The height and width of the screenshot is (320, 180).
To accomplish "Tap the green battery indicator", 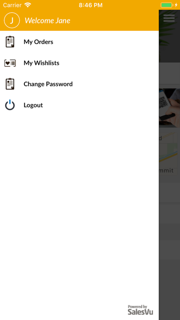I will point(167,5).
